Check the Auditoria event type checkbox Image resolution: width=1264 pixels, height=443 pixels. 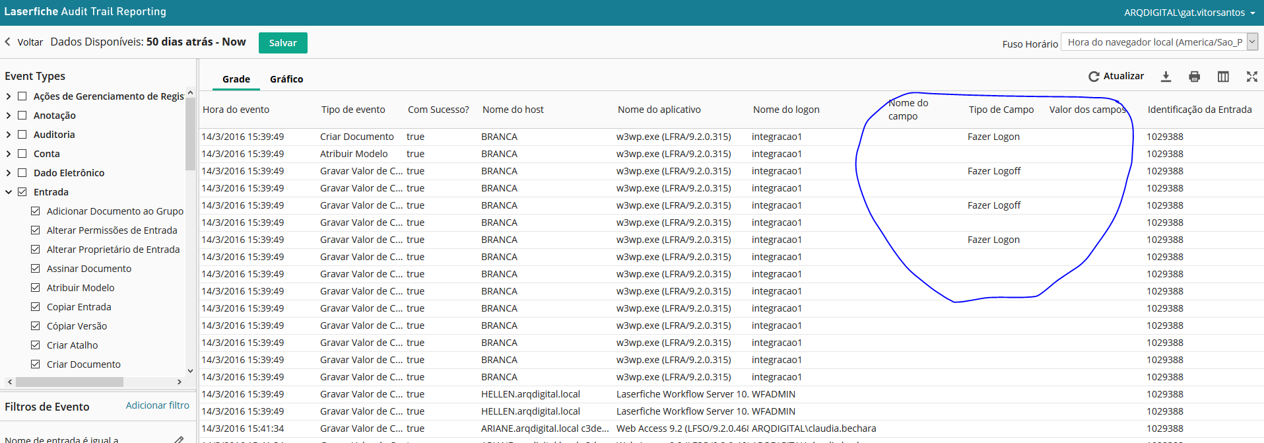pyautogui.click(x=22, y=135)
